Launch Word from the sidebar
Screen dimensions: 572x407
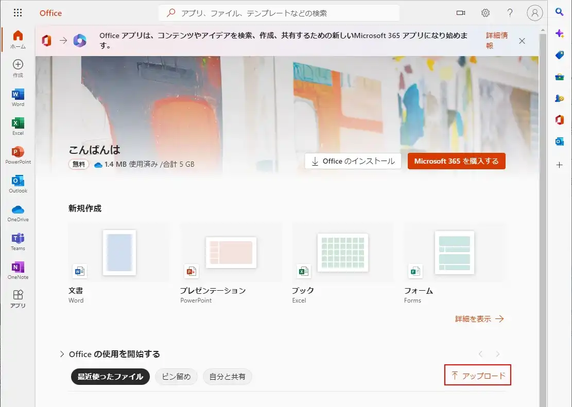(x=18, y=97)
